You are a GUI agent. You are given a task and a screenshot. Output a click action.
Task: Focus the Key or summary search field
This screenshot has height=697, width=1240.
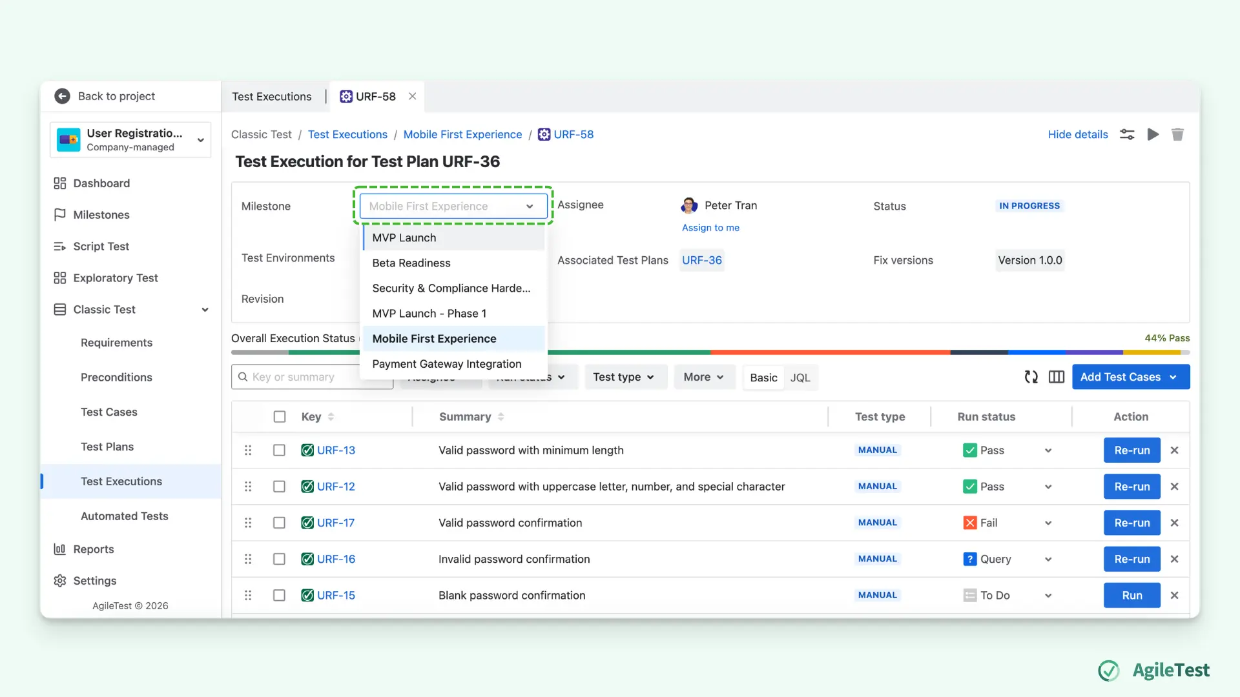(312, 377)
